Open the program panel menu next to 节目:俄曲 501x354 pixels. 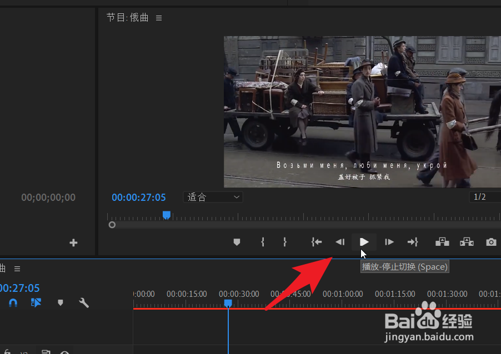click(x=159, y=18)
